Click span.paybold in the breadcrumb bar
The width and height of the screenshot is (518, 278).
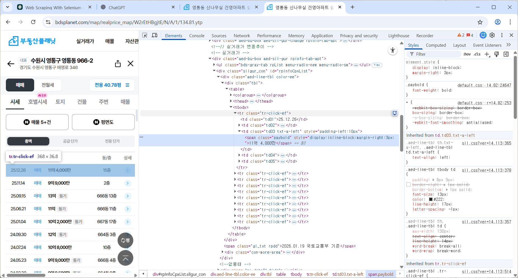pyautogui.click(x=381, y=274)
